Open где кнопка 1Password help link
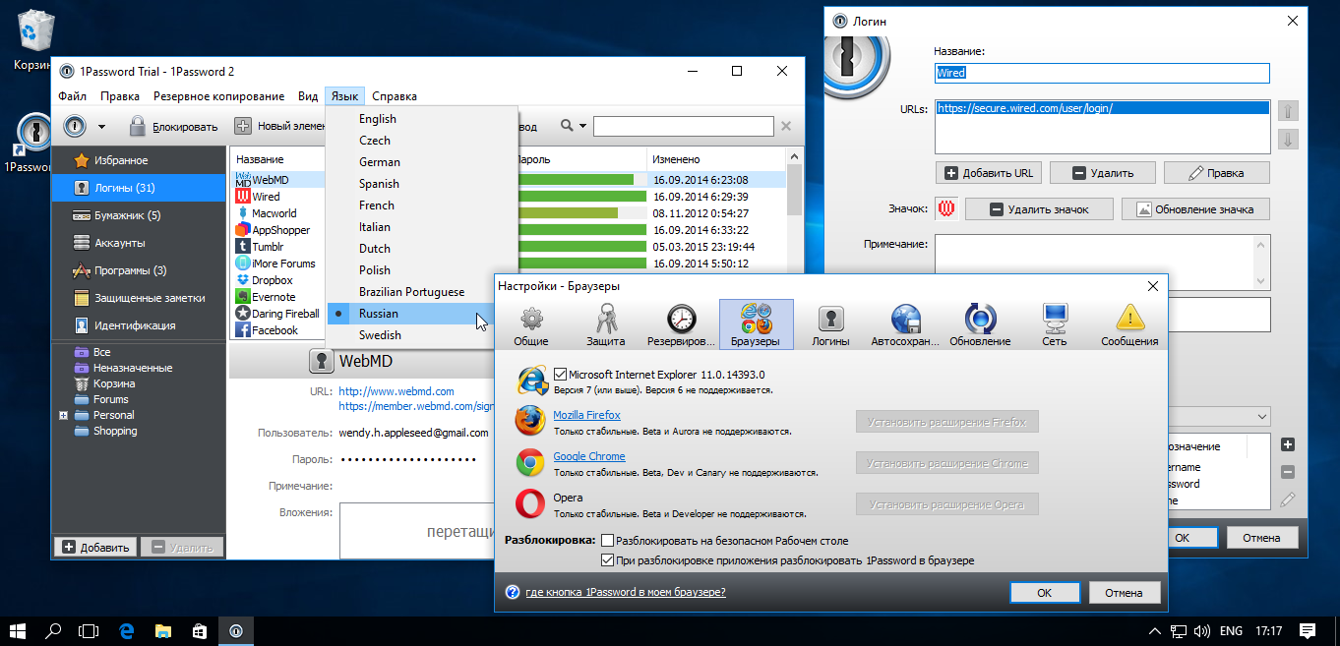 click(626, 592)
